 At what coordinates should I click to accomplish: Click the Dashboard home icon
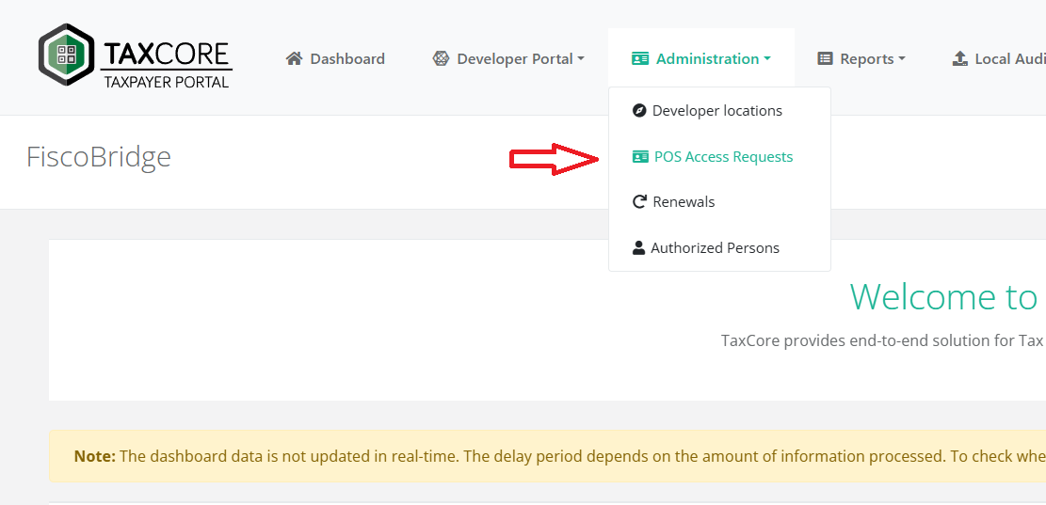pyautogui.click(x=294, y=58)
